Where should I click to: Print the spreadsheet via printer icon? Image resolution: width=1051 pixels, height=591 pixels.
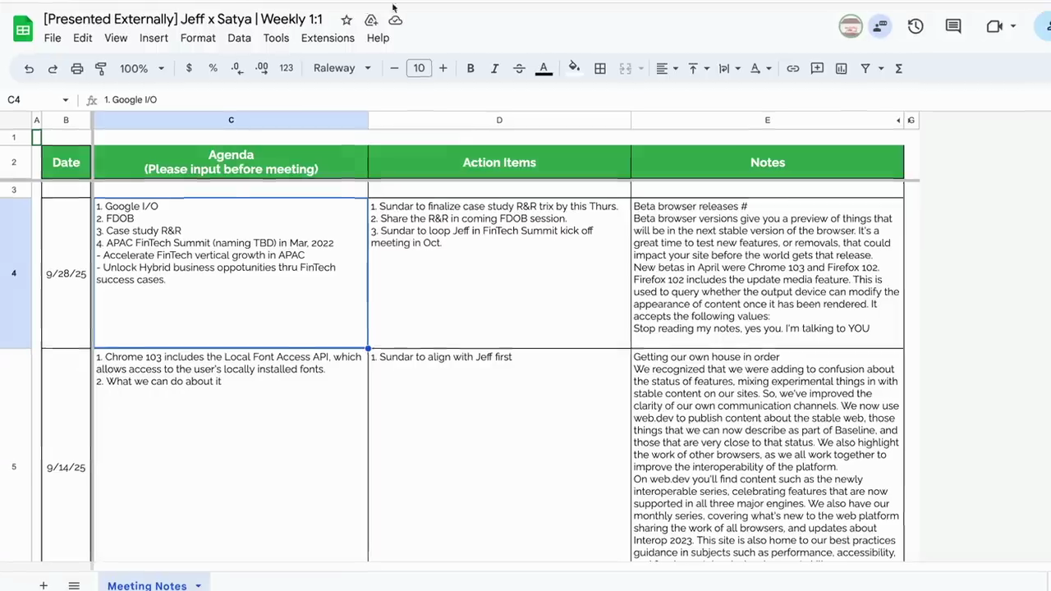[x=77, y=68]
